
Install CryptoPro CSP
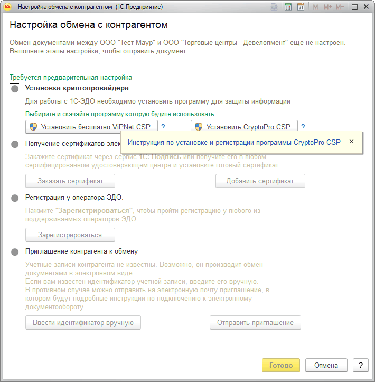click(244, 126)
